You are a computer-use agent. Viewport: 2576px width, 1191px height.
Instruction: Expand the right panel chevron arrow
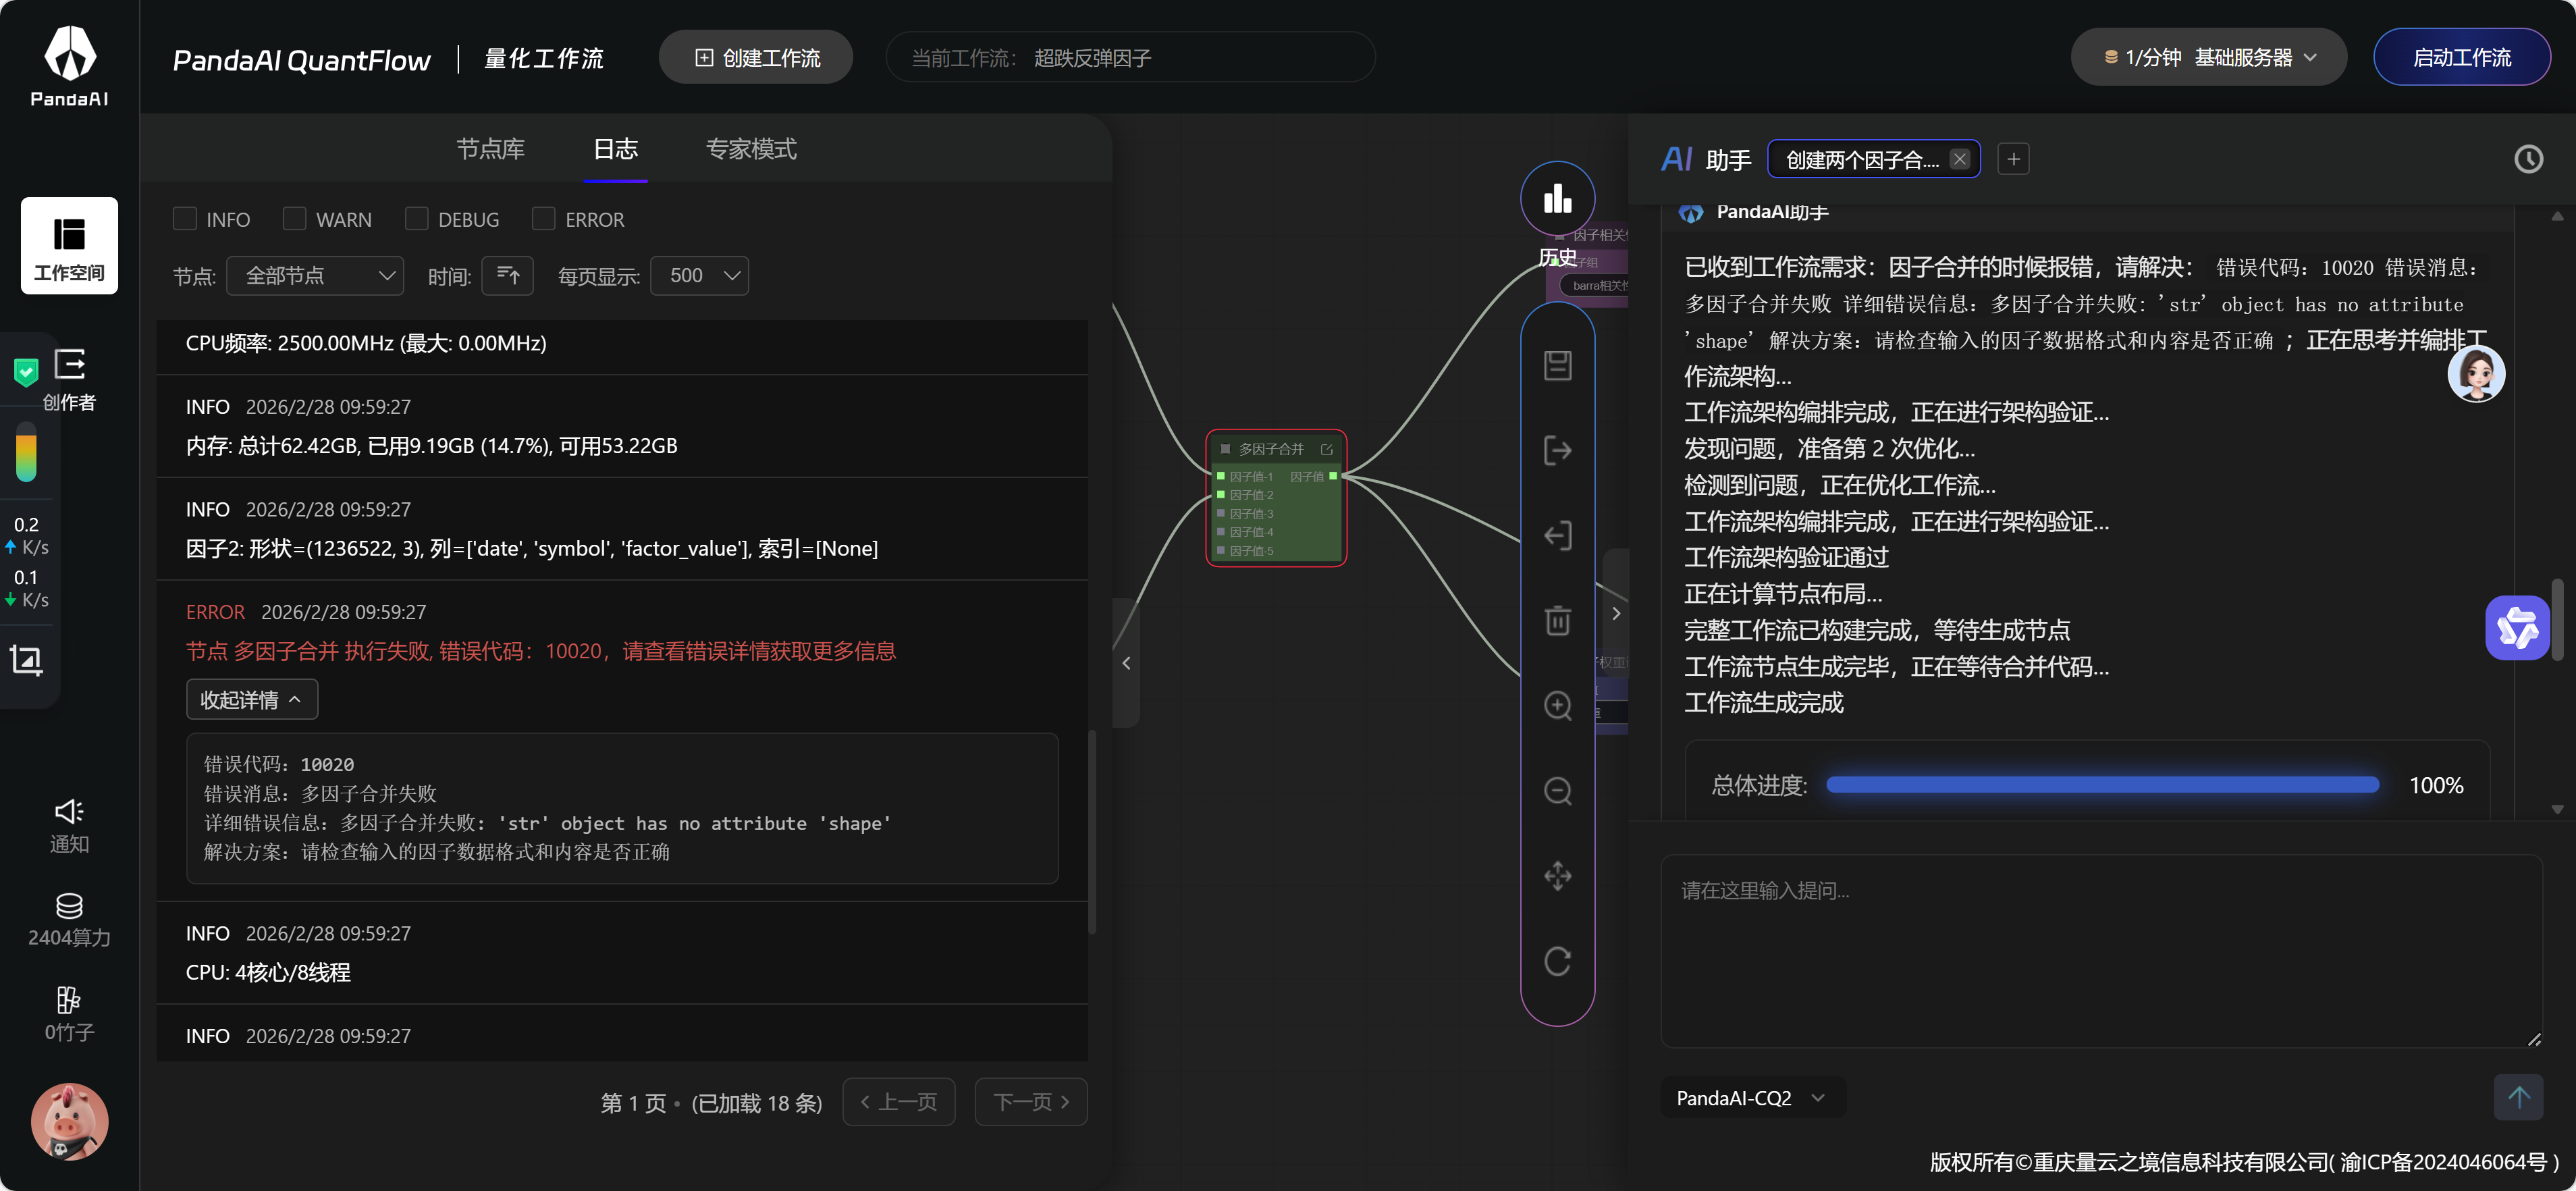click(1616, 614)
